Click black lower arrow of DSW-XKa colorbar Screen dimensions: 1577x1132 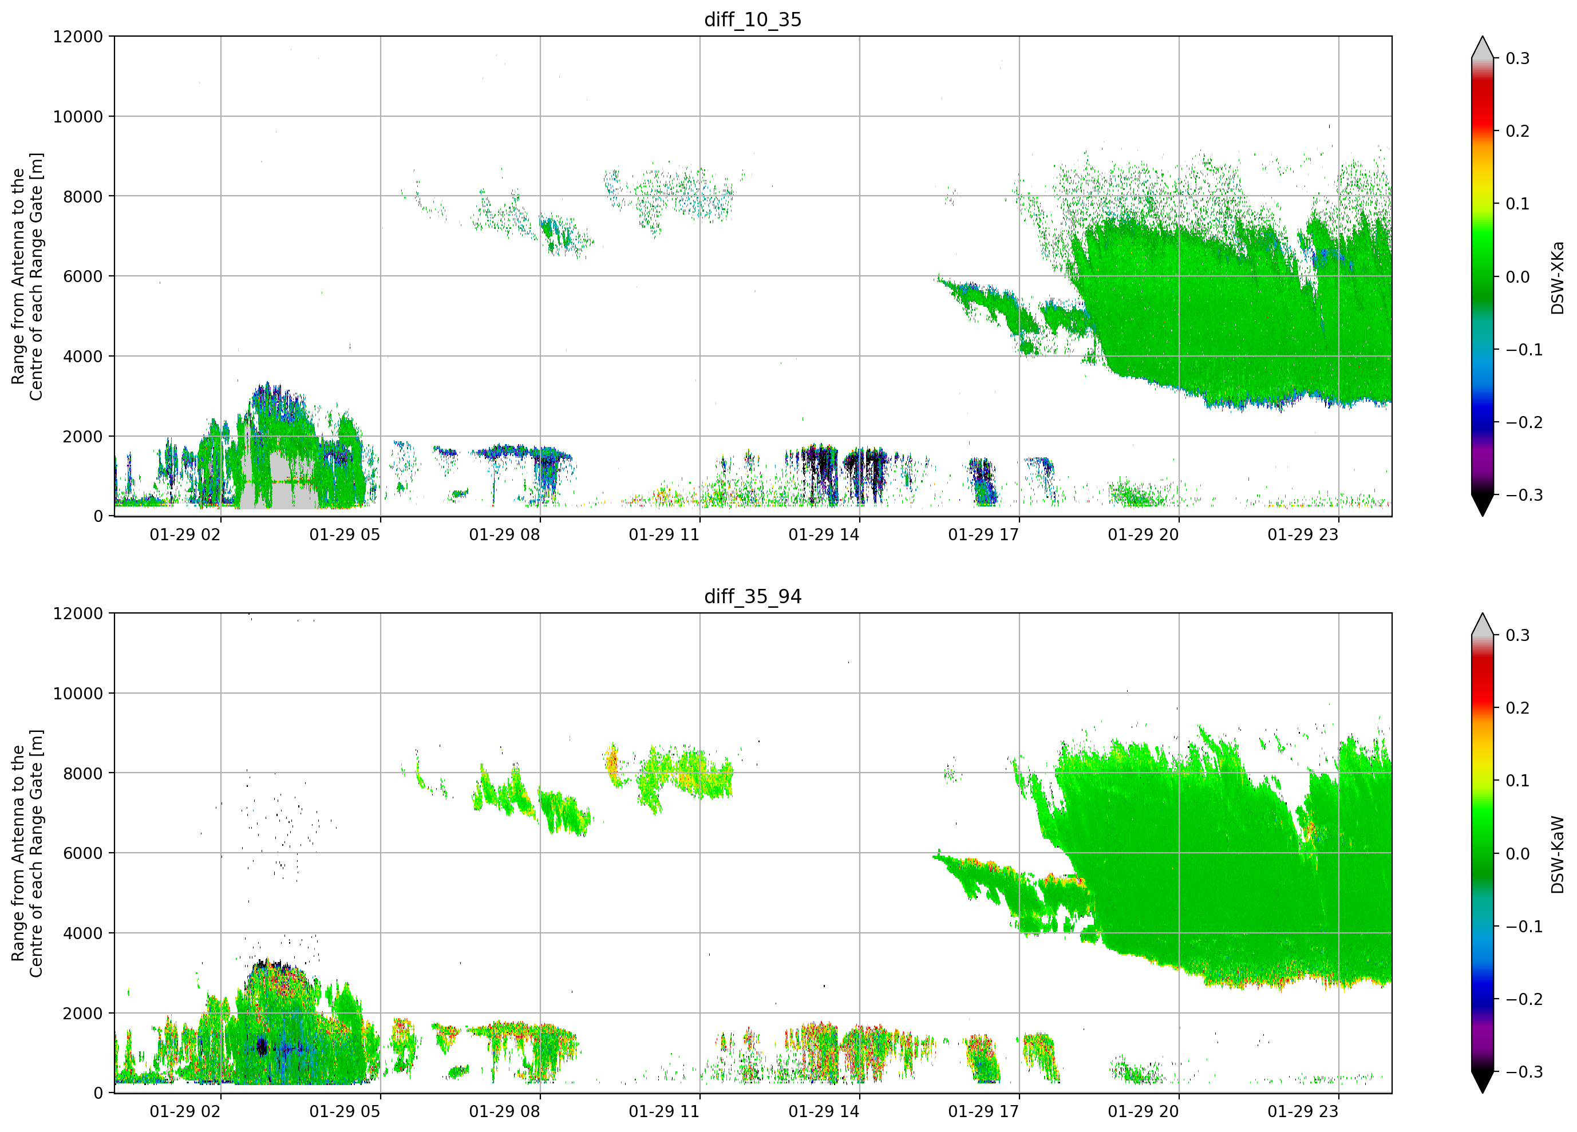click(x=1483, y=504)
